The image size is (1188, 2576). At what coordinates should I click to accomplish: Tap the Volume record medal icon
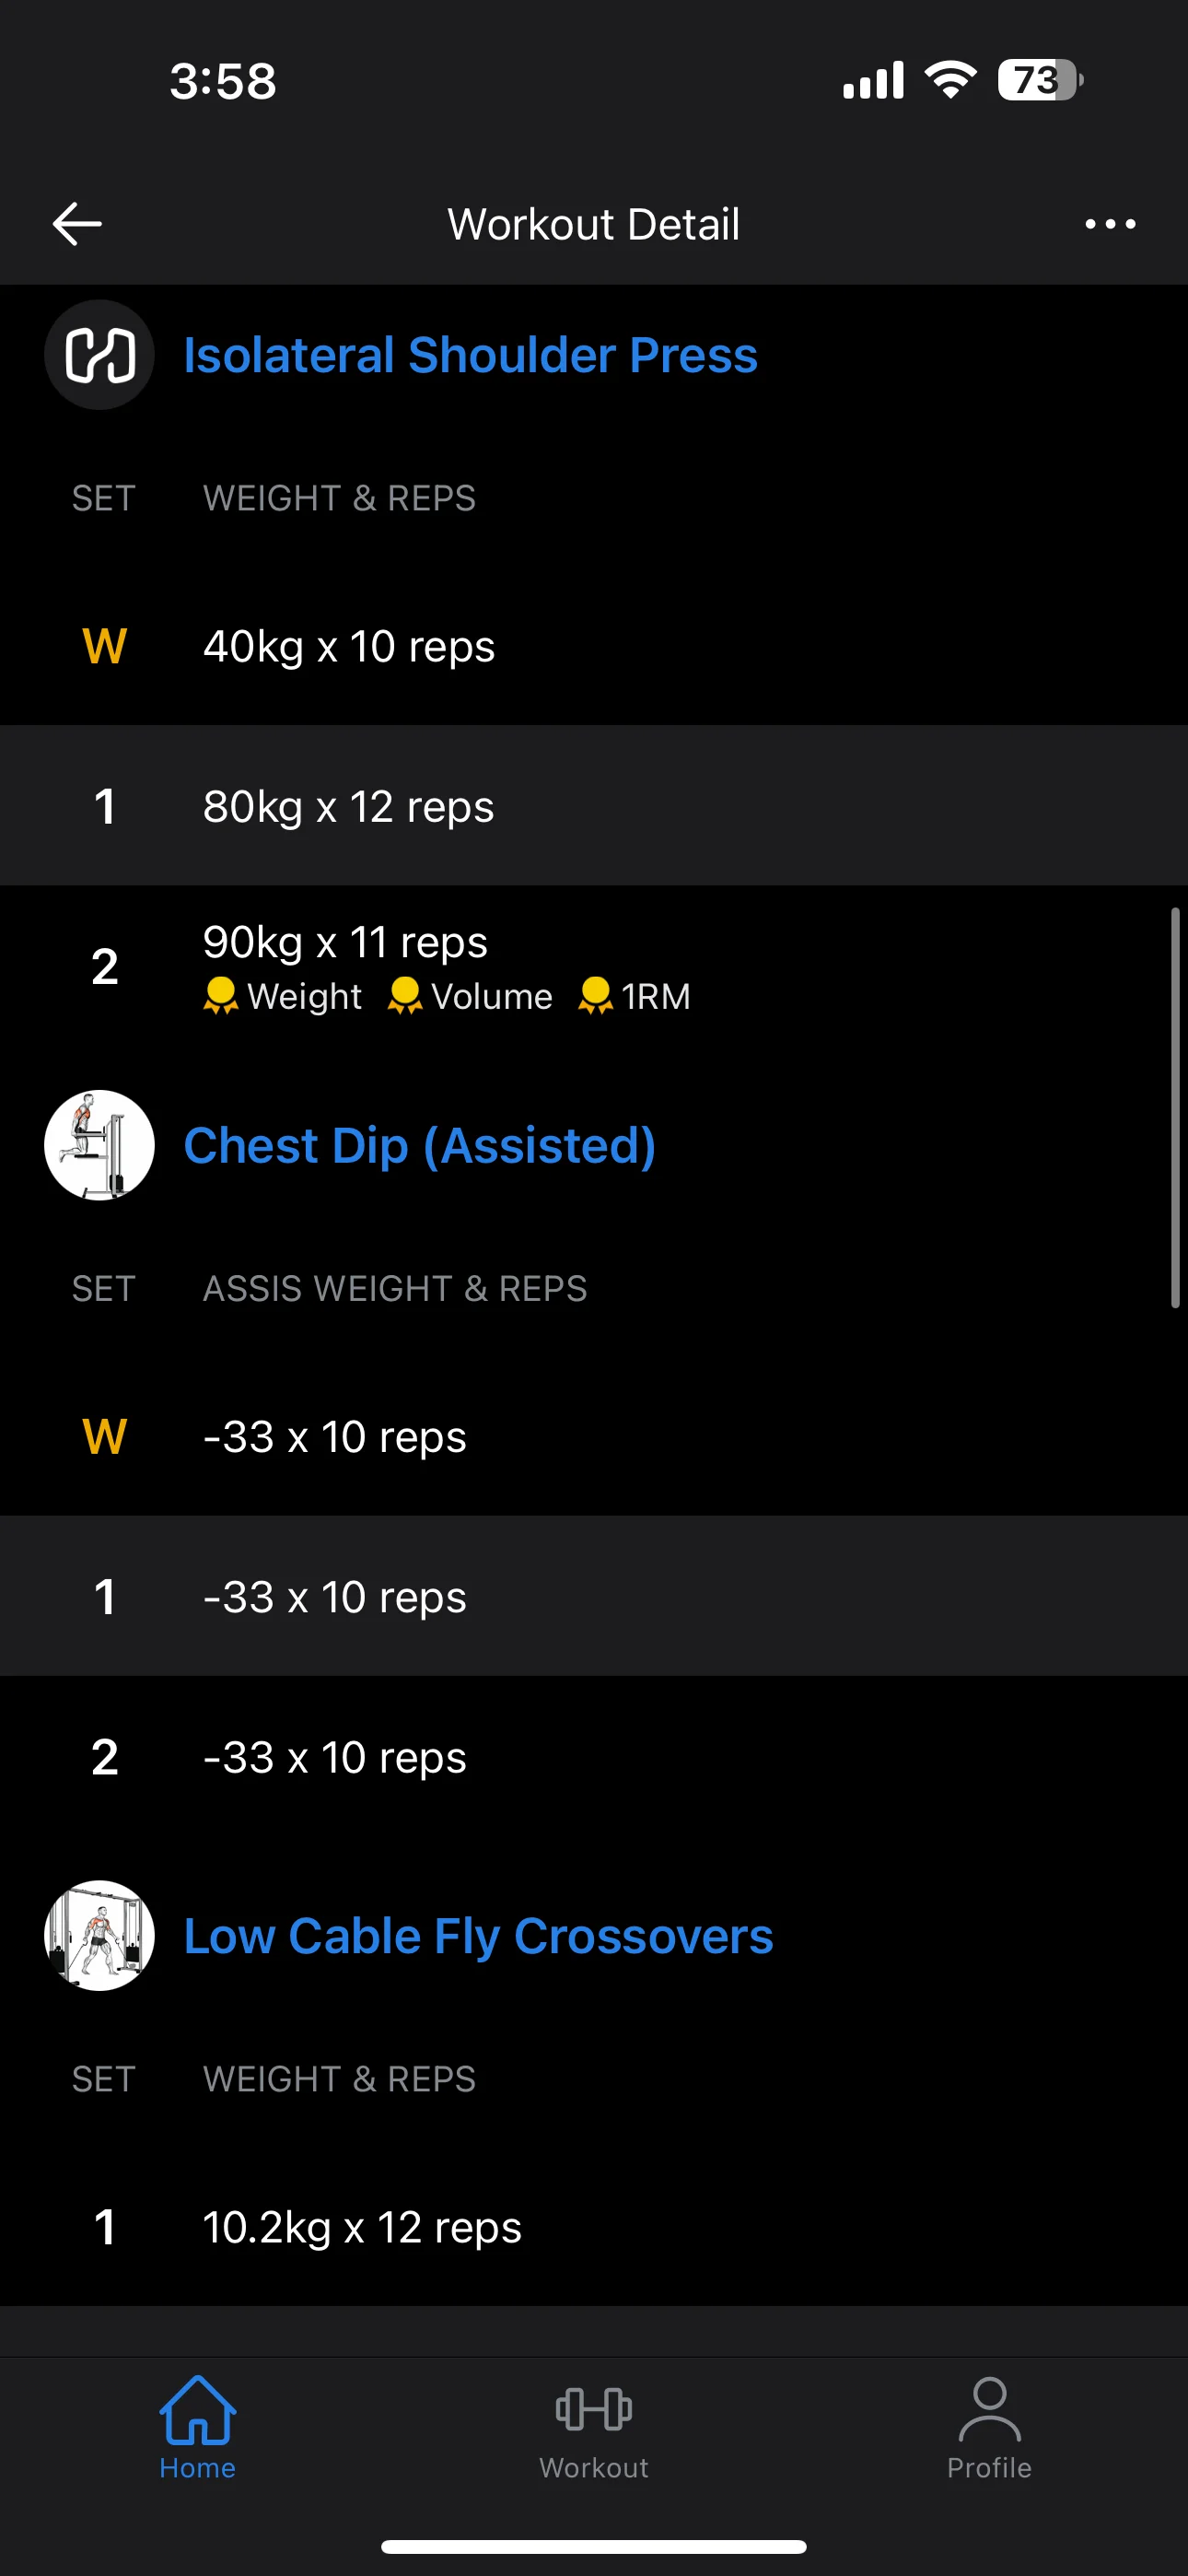tap(404, 996)
